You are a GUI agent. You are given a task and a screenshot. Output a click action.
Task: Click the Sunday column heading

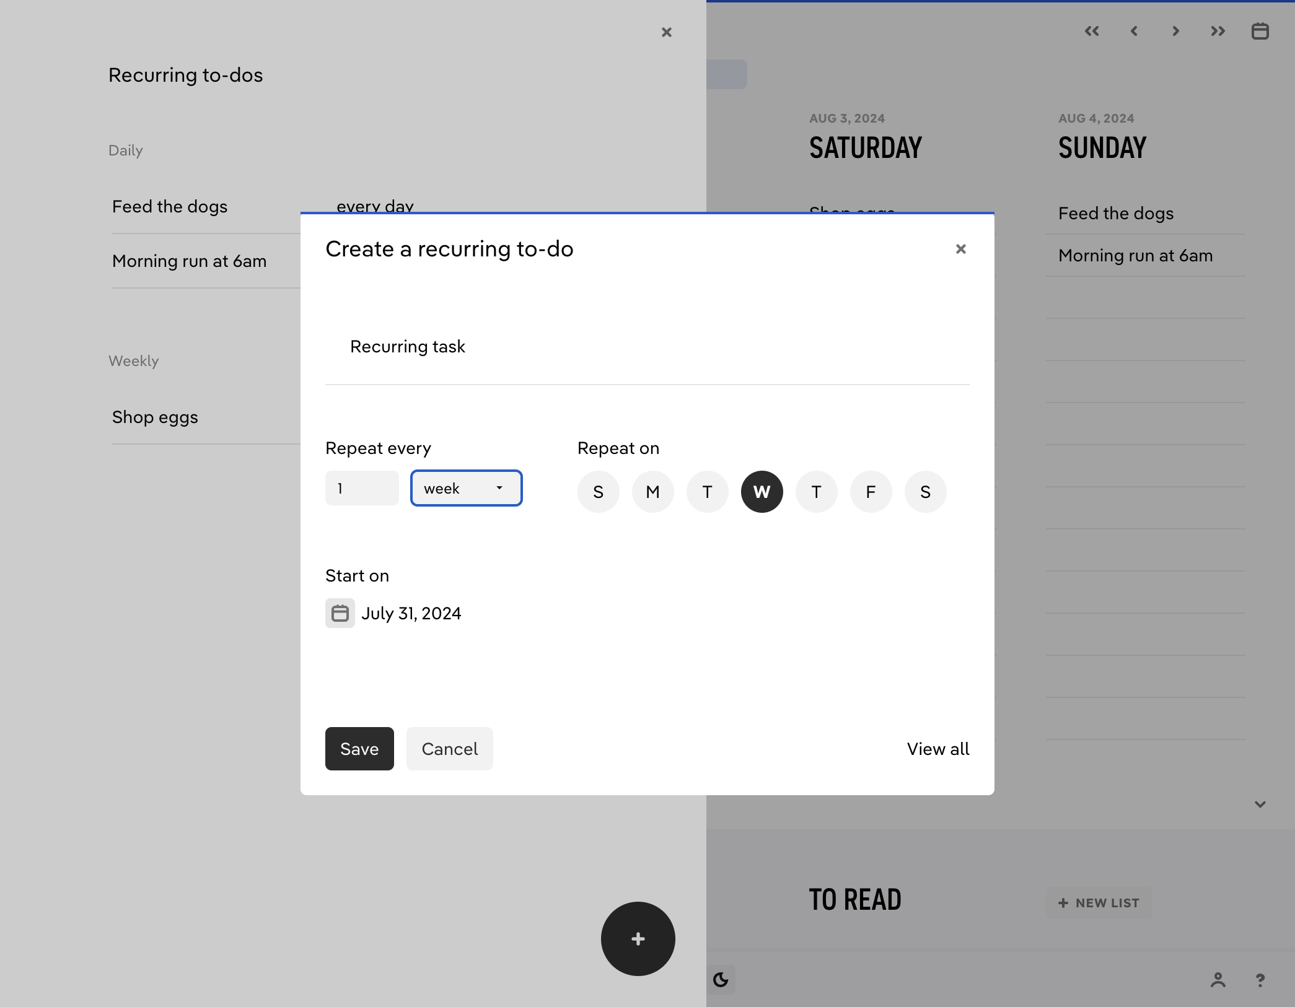click(x=1102, y=148)
